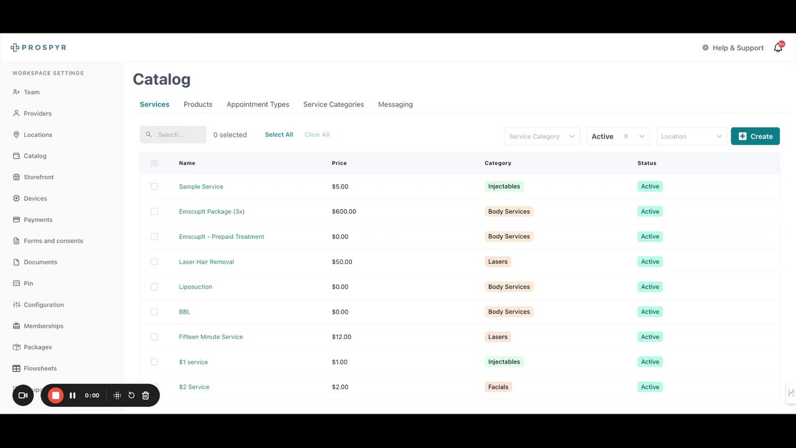Switch to the Service Categories tab
796x448 pixels.
tap(333, 105)
